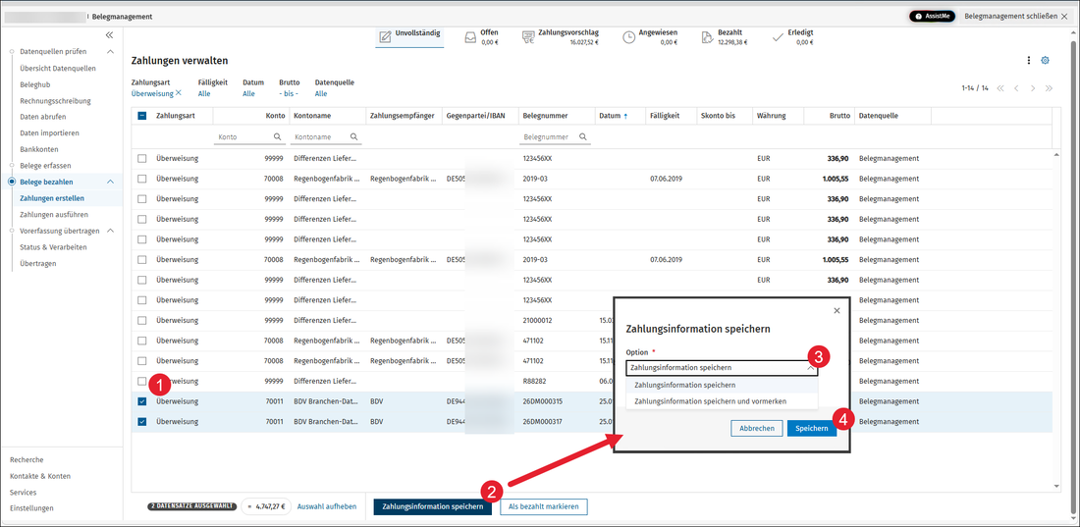Sort by the Brutto column header
The height and width of the screenshot is (527, 1080).
(x=838, y=117)
